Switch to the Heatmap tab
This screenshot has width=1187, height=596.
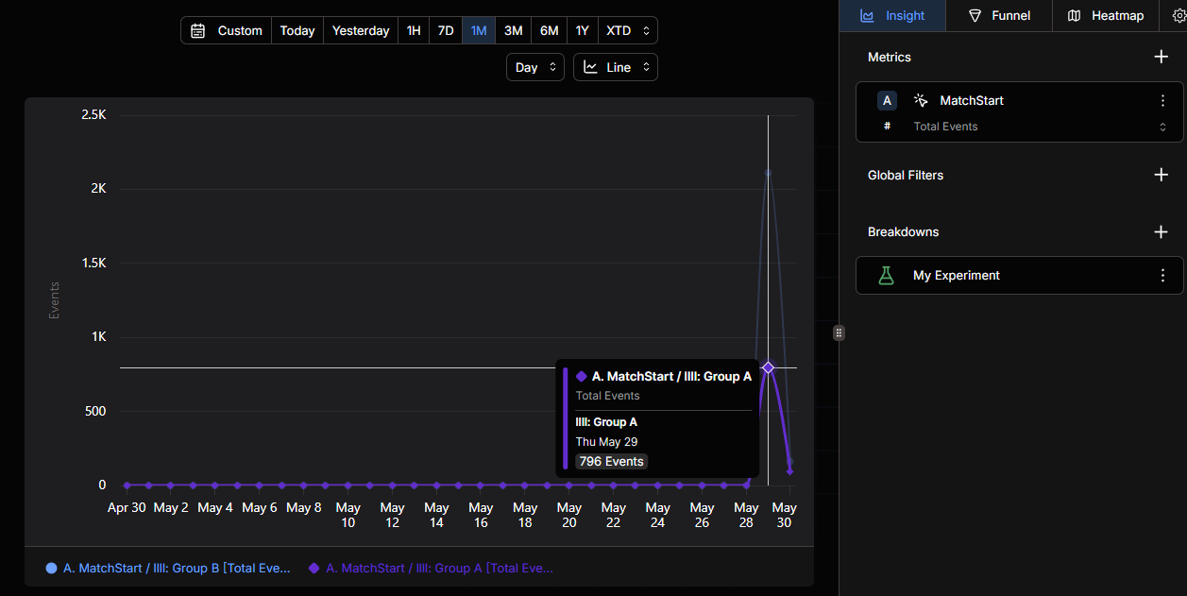click(x=1105, y=15)
